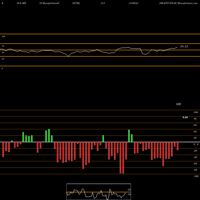Click the '-24' value in mini chart
The height and width of the screenshot is (200, 200).
click(129, 190)
